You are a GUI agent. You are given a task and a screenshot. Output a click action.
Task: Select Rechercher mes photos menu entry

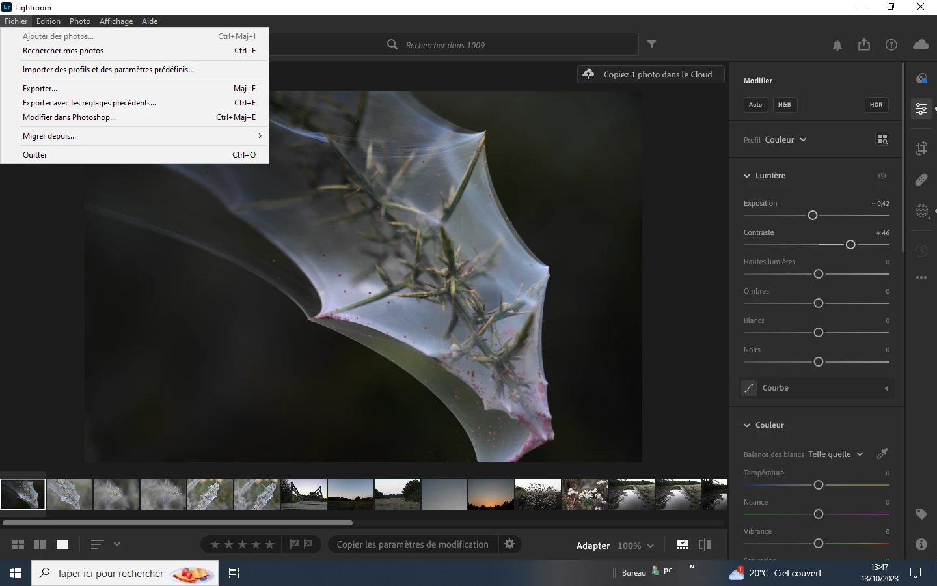coord(135,51)
